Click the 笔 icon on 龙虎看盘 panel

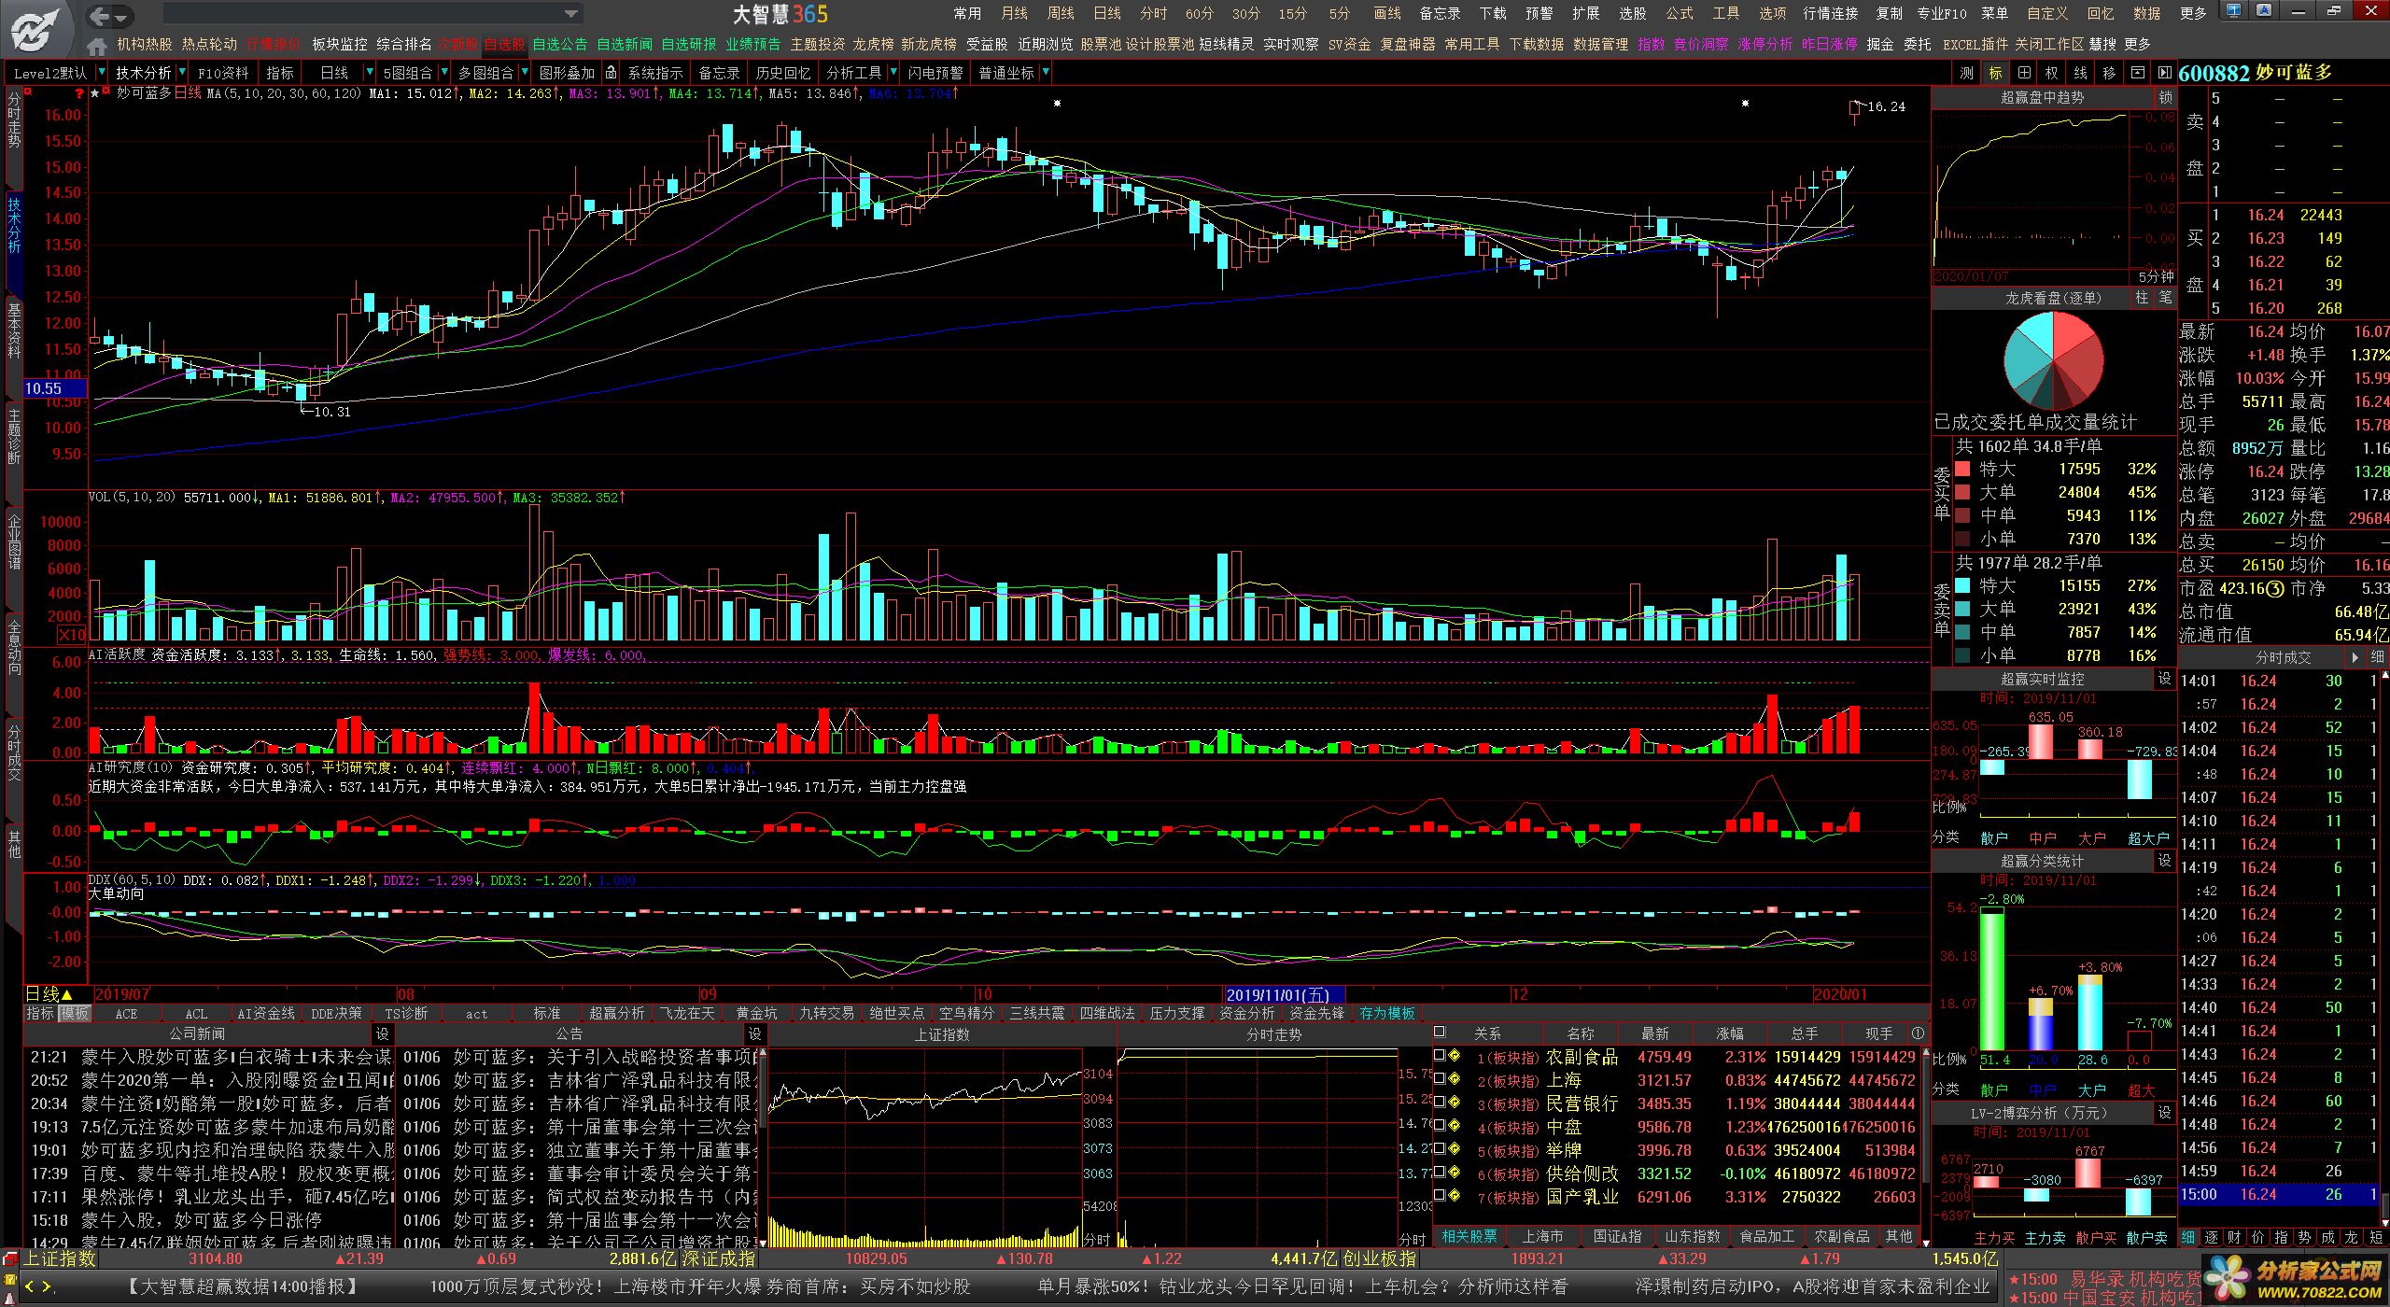click(x=2166, y=298)
